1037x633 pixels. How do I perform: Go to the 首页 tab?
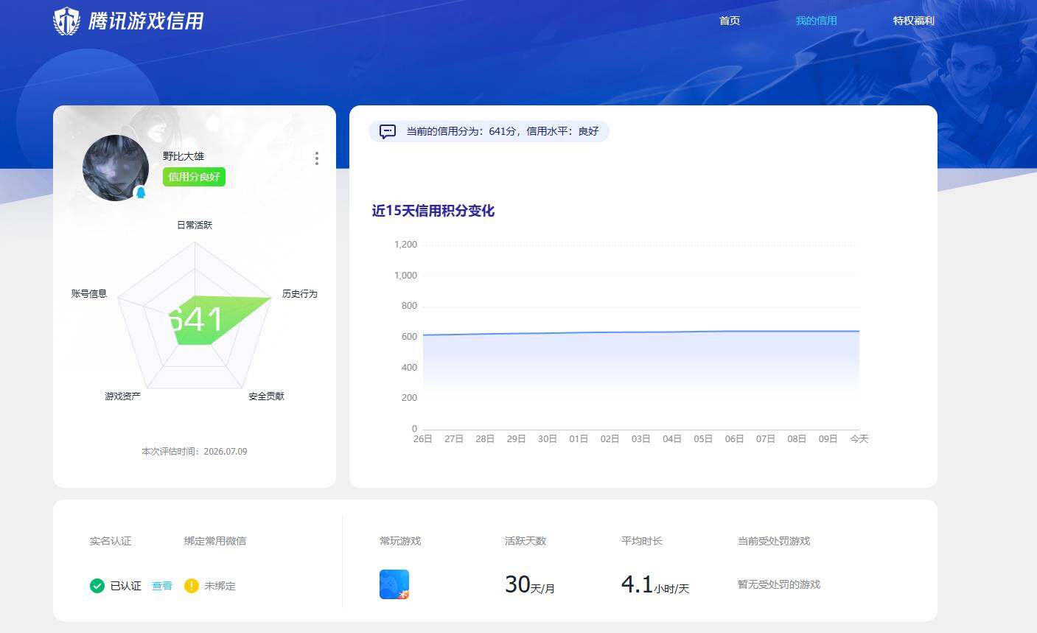pos(730,21)
